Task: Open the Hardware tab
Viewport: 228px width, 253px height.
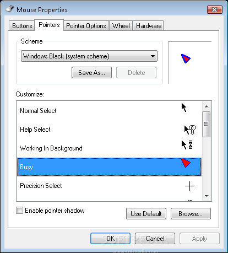Action: point(149,26)
